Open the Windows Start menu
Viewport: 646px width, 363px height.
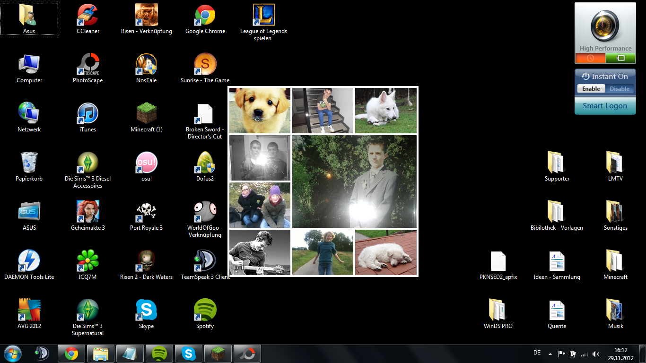pyautogui.click(x=13, y=354)
